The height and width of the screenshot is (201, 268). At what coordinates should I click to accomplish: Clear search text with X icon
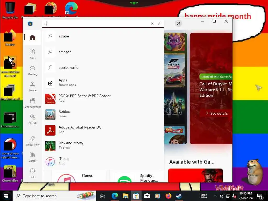point(152,24)
